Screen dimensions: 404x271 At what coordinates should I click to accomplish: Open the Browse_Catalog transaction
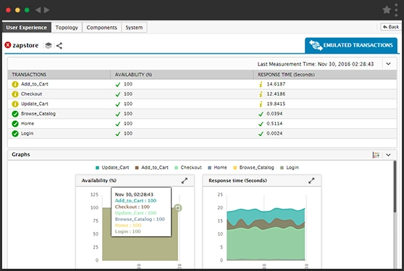pyautogui.click(x=38, y=114)
